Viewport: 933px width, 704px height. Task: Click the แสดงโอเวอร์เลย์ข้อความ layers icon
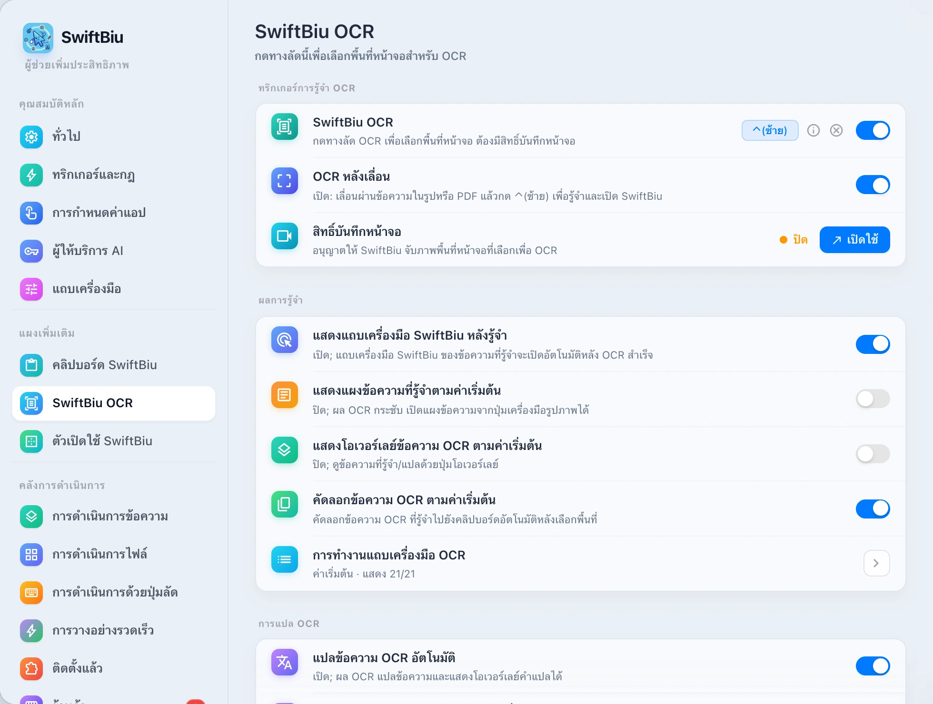(285, 450)
